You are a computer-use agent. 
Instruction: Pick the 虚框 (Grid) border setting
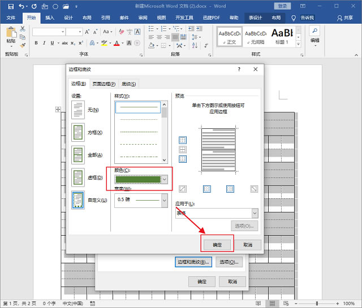coord(78,177)
